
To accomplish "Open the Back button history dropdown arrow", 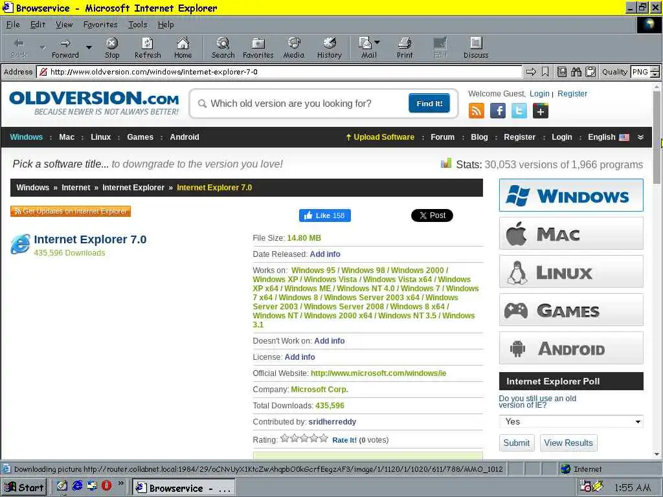I will click(42, 47).
